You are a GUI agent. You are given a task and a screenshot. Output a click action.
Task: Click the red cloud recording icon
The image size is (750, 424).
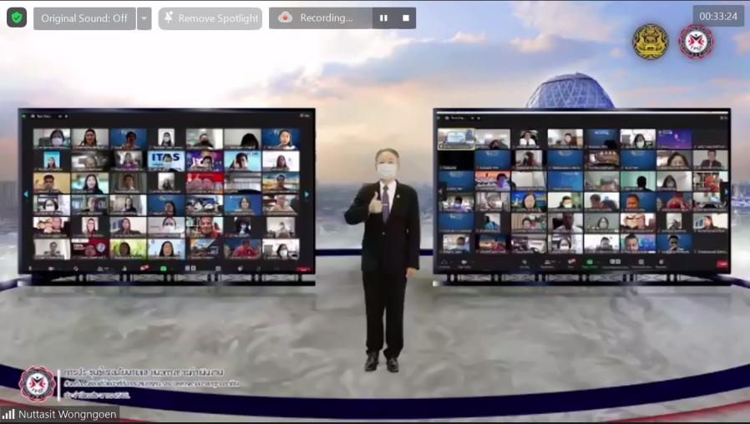pos(285,18)
